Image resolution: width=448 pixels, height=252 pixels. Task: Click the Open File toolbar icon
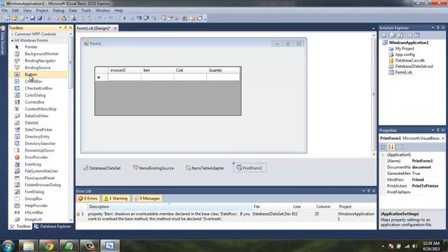pos(14,18)
